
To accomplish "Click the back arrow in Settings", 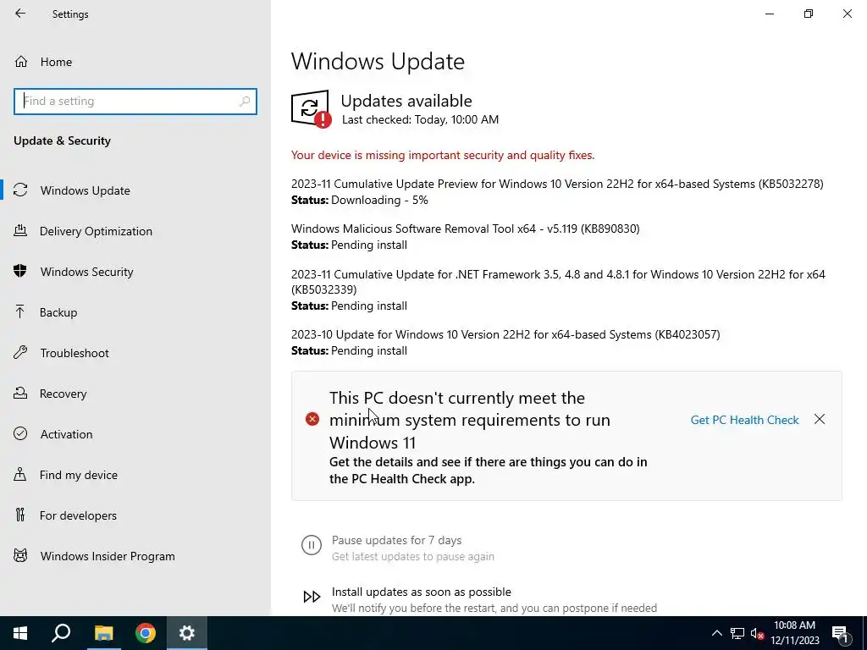I will (x=20, y=14).
